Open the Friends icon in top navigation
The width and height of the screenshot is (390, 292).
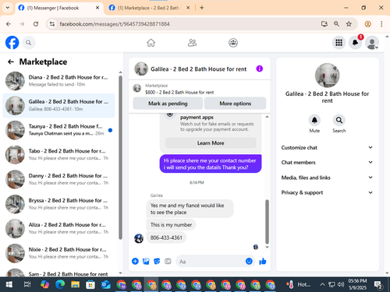point(192,43)
